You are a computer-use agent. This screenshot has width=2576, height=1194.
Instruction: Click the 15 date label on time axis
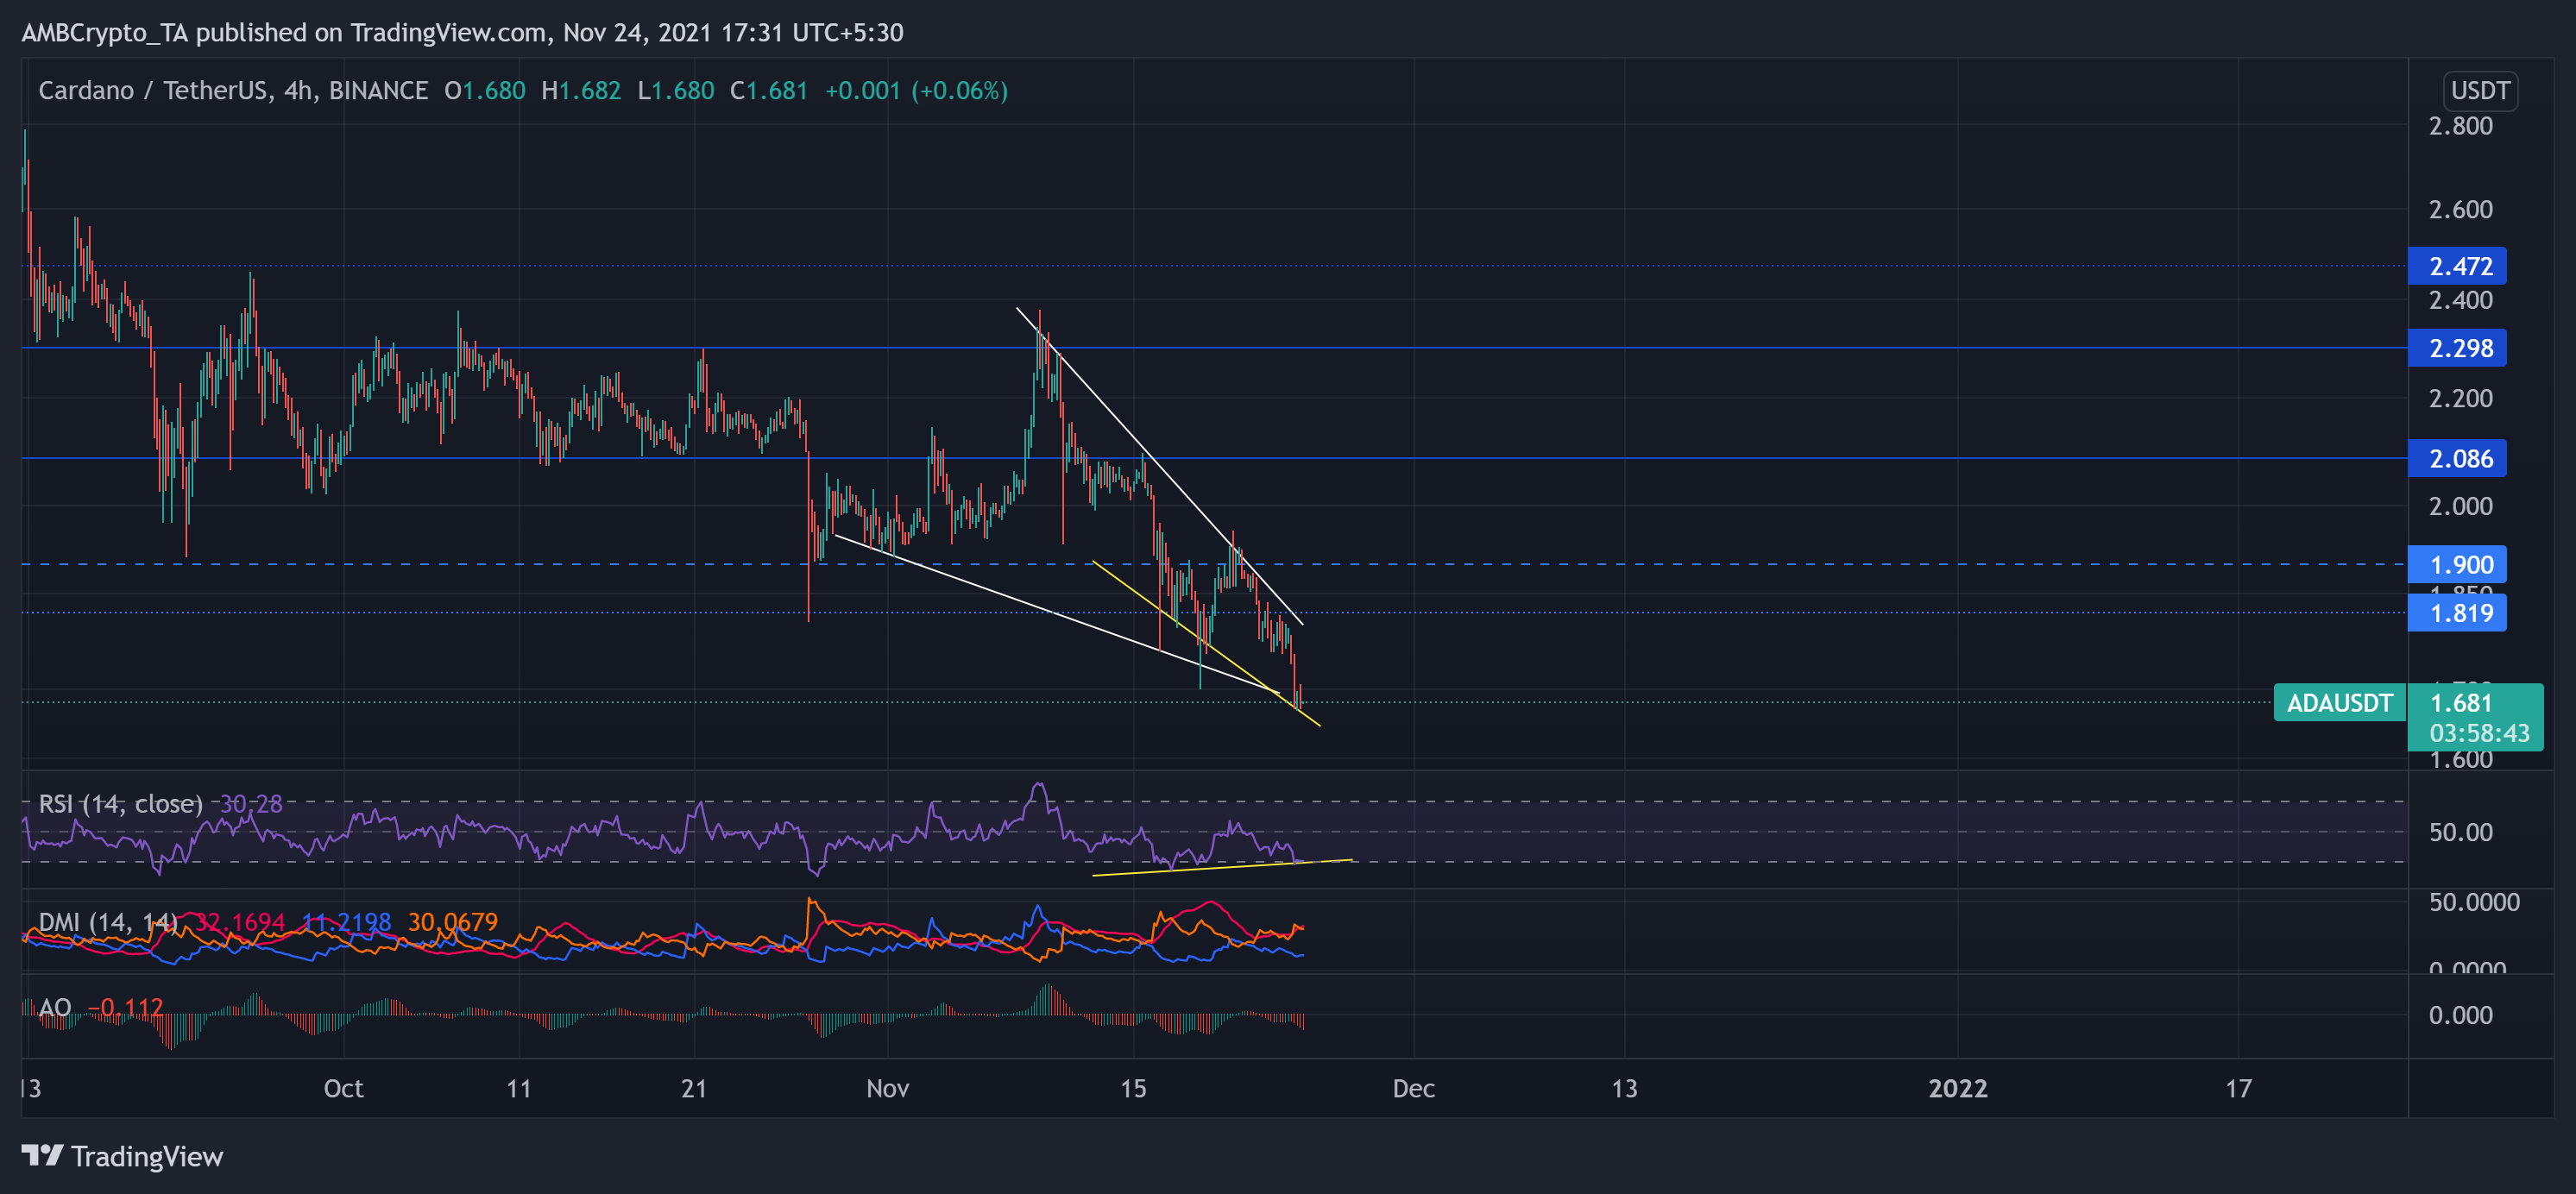point(1132,1088)
